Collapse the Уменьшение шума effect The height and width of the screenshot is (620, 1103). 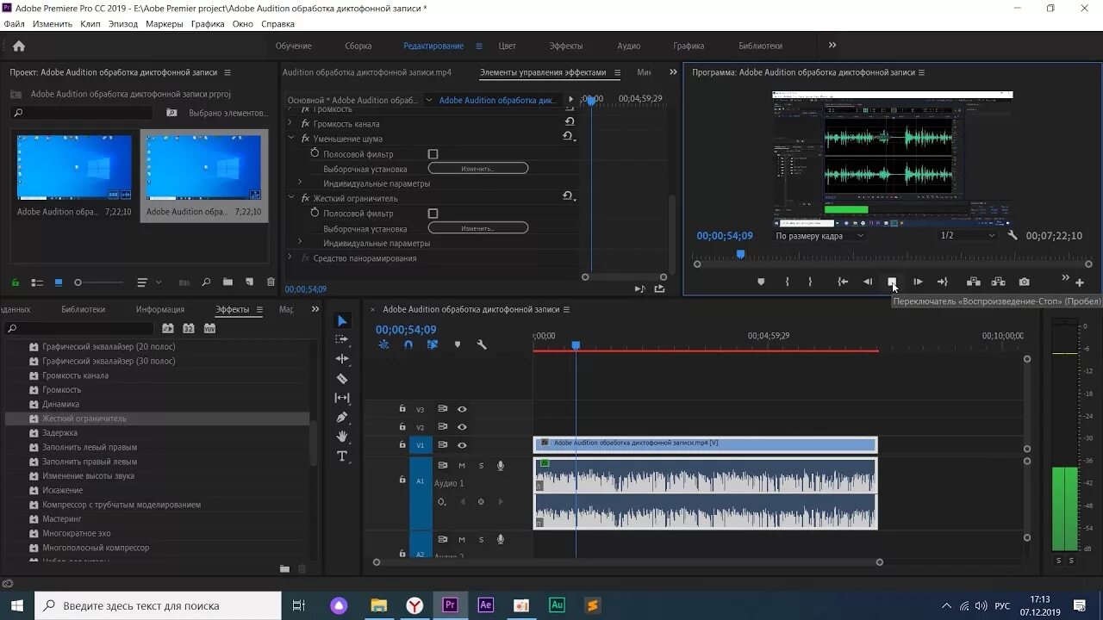point(291,138)
